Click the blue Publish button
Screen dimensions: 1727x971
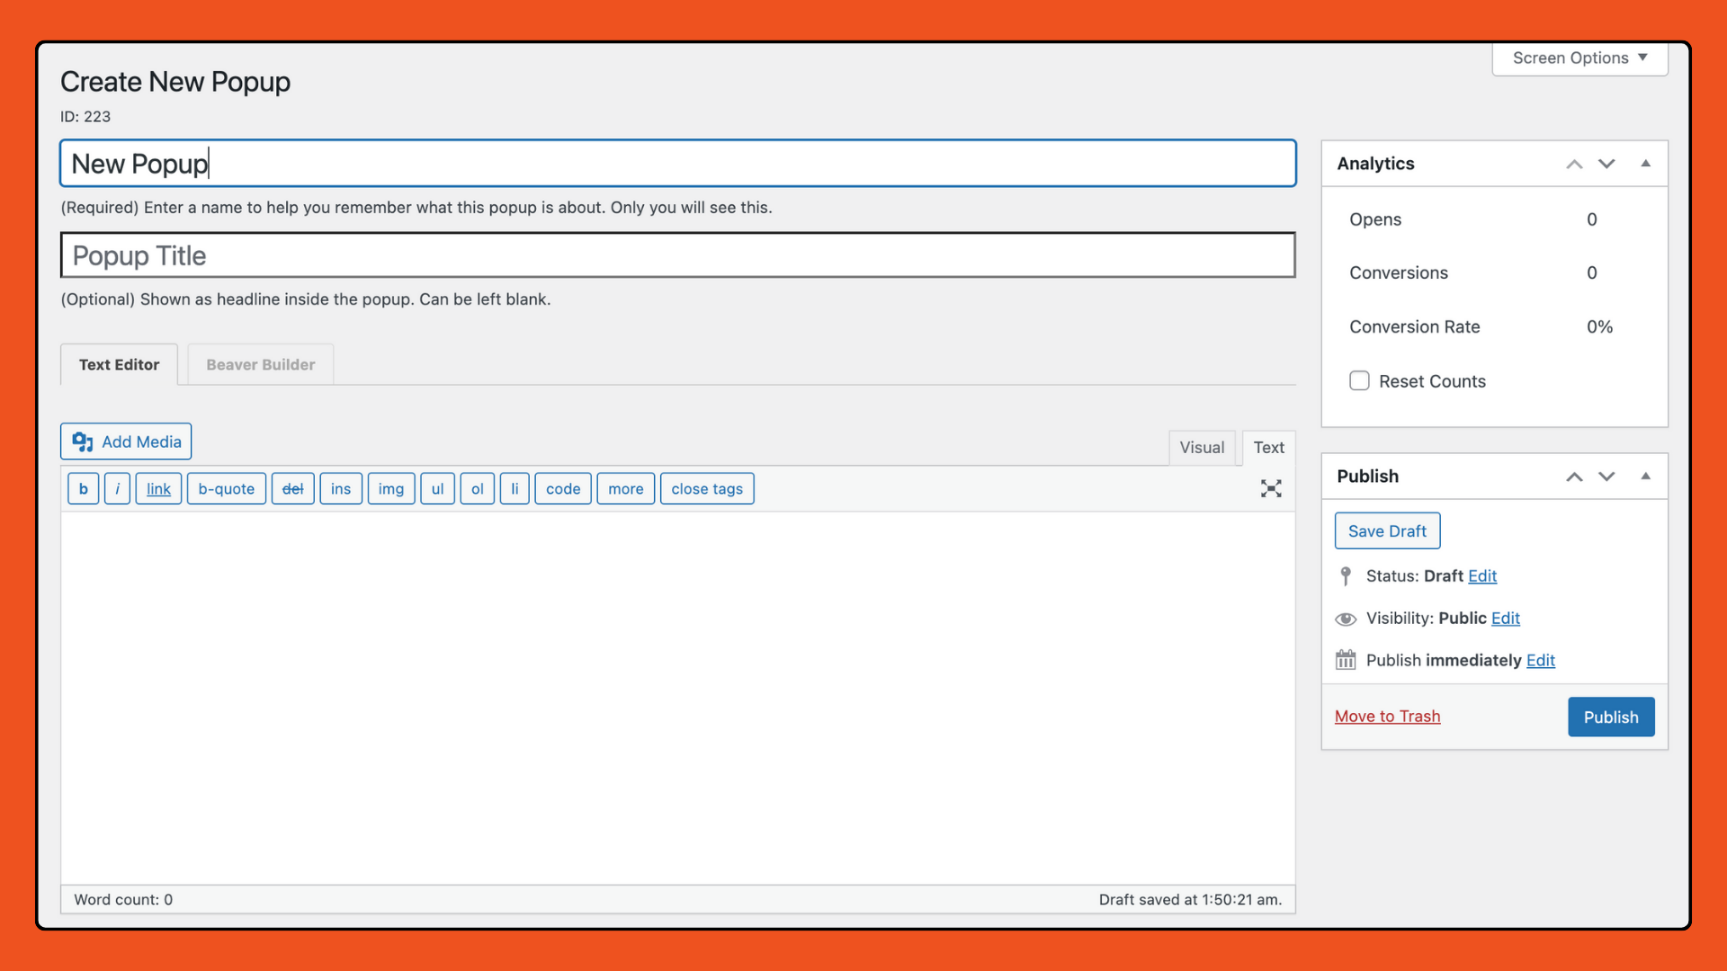coord(1610,717)
